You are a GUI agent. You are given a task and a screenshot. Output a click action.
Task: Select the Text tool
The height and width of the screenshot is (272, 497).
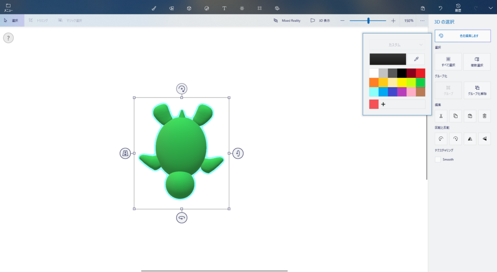224,8
